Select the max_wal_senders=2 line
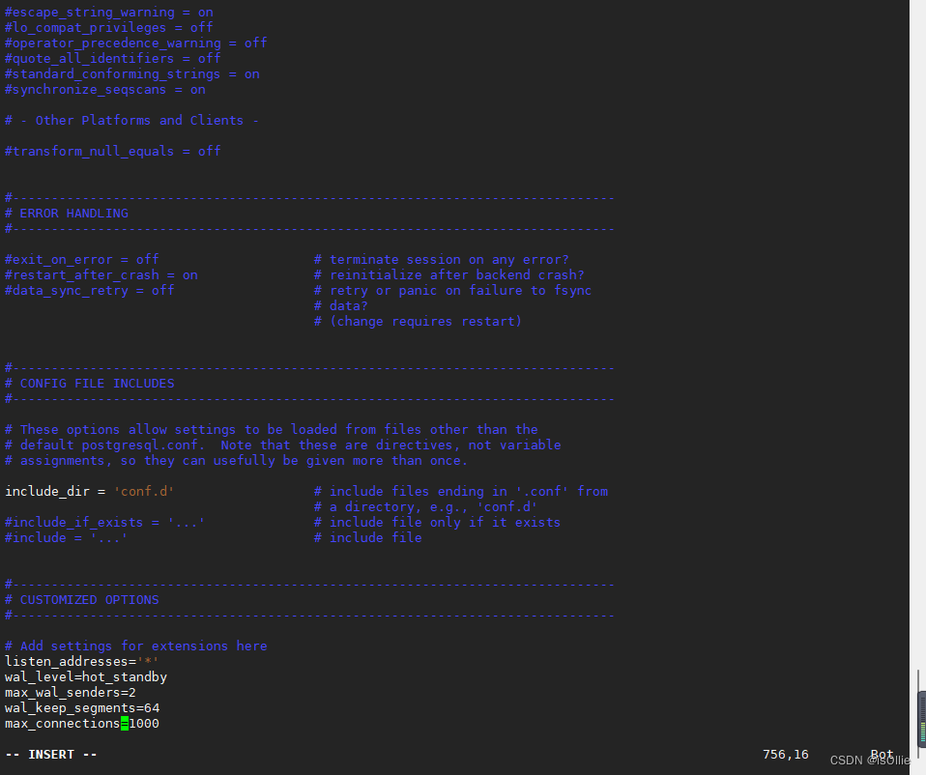Screen dimensions: 926x775 pyautogui.click(x=70, y=692)
